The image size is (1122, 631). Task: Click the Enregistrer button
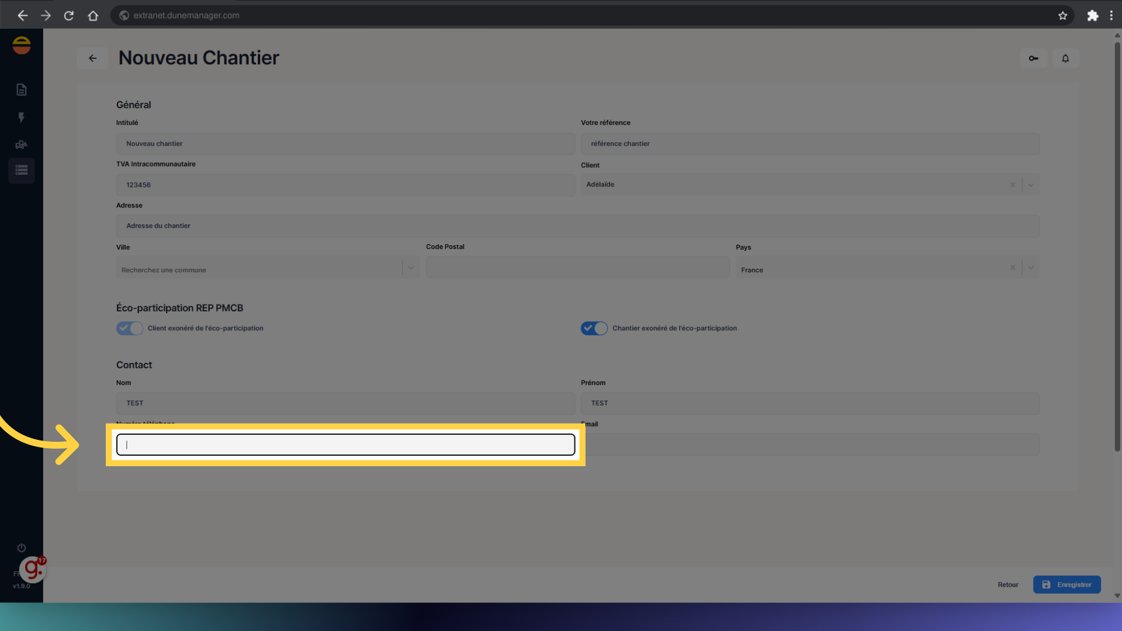[1066, 585]
